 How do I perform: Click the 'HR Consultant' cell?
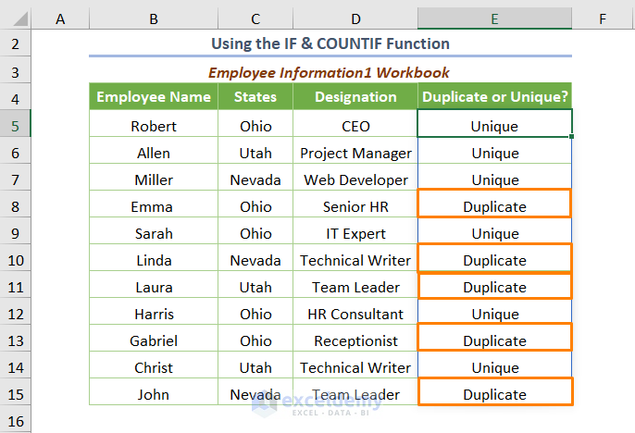coord(355,314)
